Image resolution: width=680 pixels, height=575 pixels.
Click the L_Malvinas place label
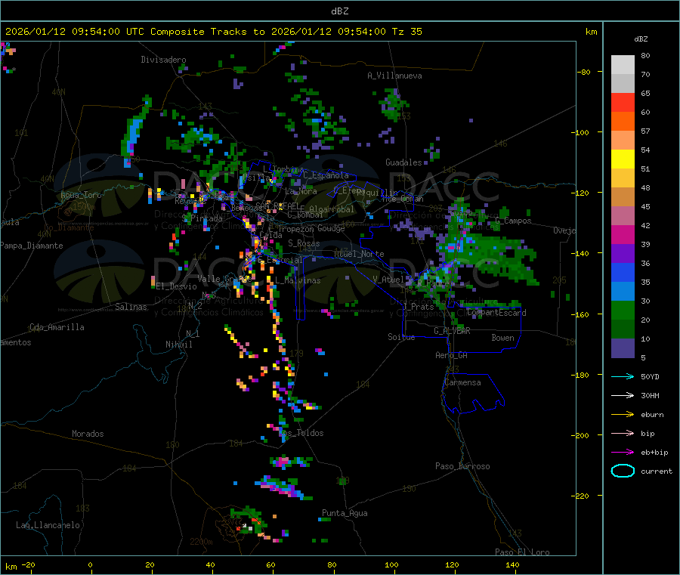pos(298,280)
